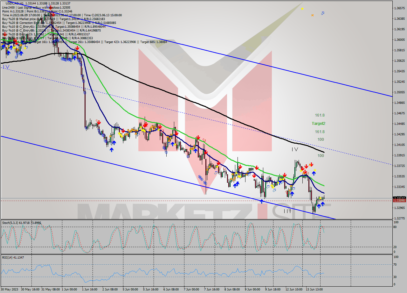Select the 'Target 685: 1.38064' text

click(154, 42)
